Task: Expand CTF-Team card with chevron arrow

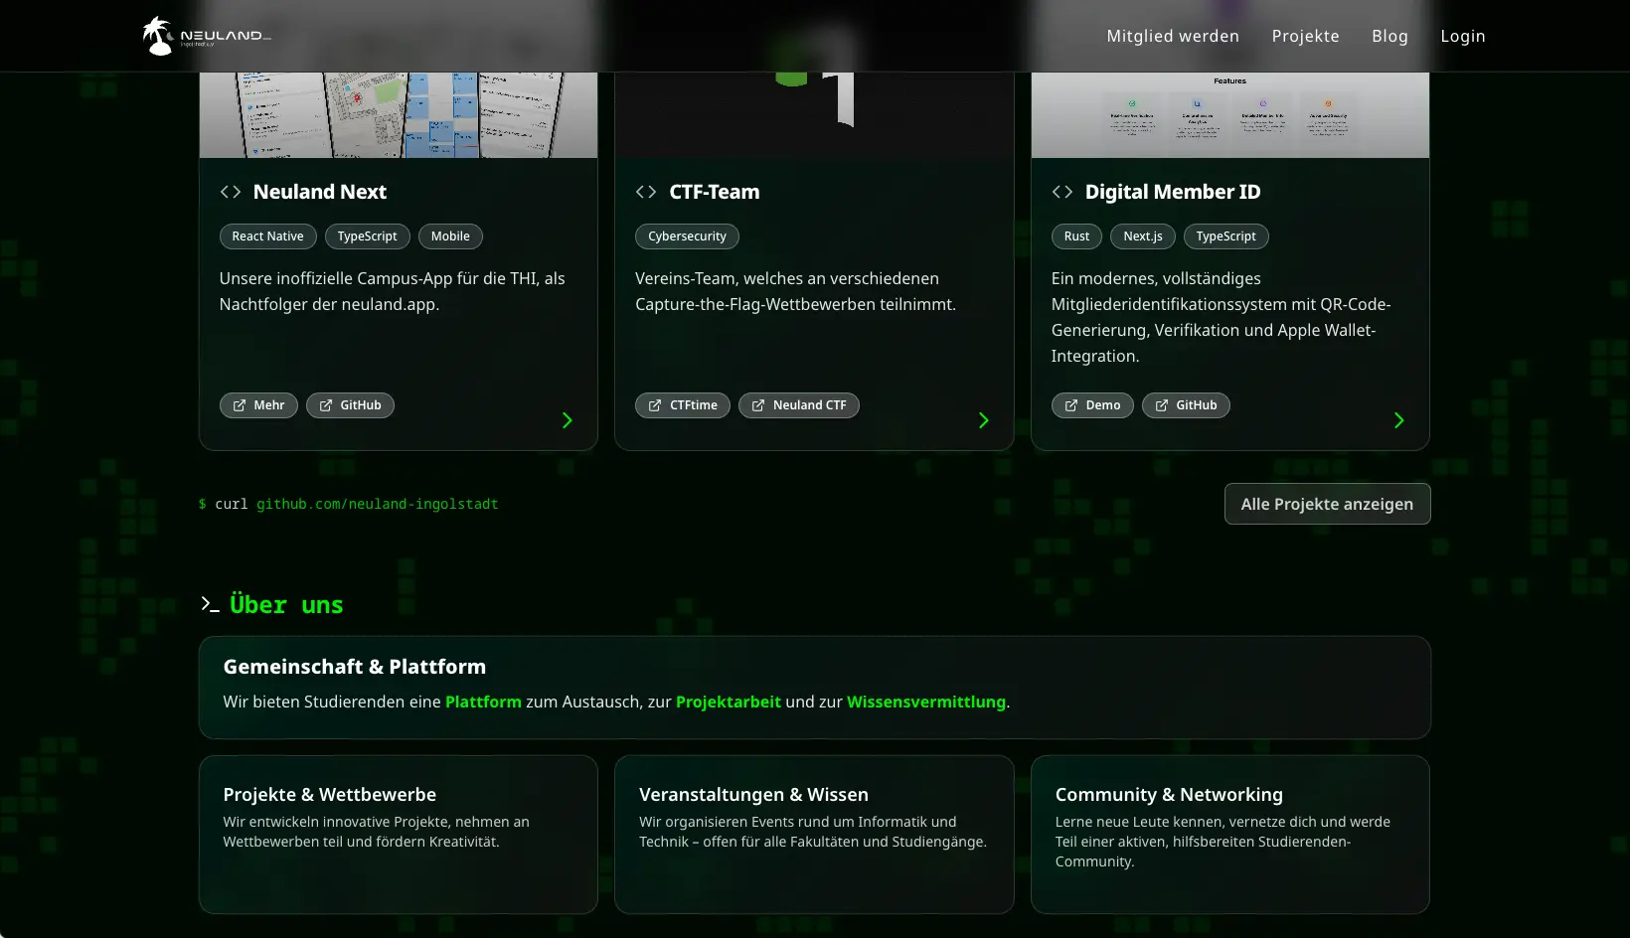Action: coord(984,420)
